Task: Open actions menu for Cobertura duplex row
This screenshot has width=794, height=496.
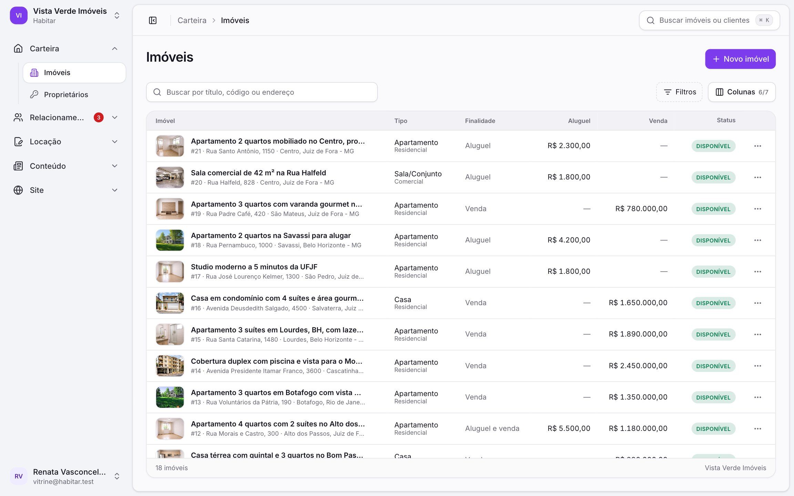Action: (757, 366)
